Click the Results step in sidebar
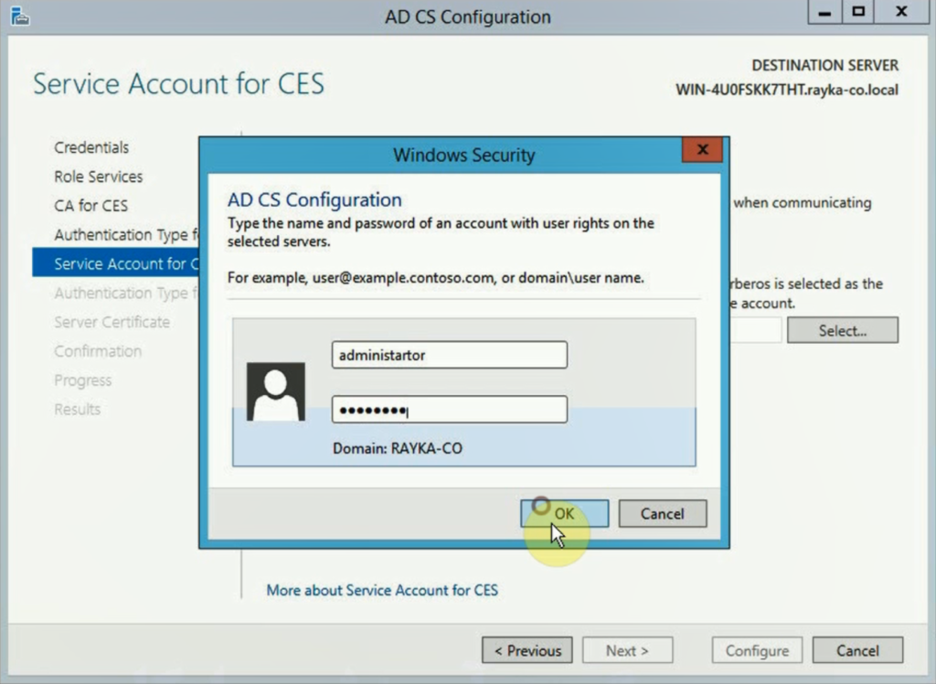Screen dimensions: 936x684 (77, 409)
